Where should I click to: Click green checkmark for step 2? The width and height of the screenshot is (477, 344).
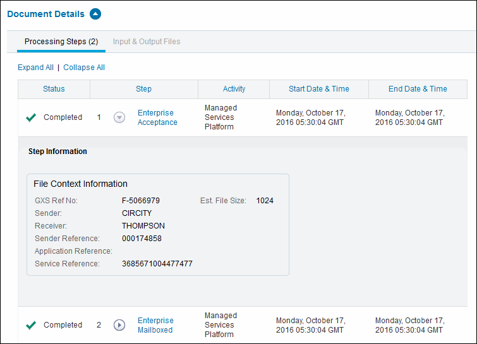pos(30,325)
